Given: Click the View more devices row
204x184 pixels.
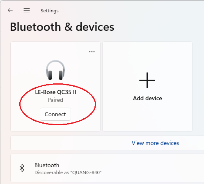Looking at the screenshot, I should 107,143.
